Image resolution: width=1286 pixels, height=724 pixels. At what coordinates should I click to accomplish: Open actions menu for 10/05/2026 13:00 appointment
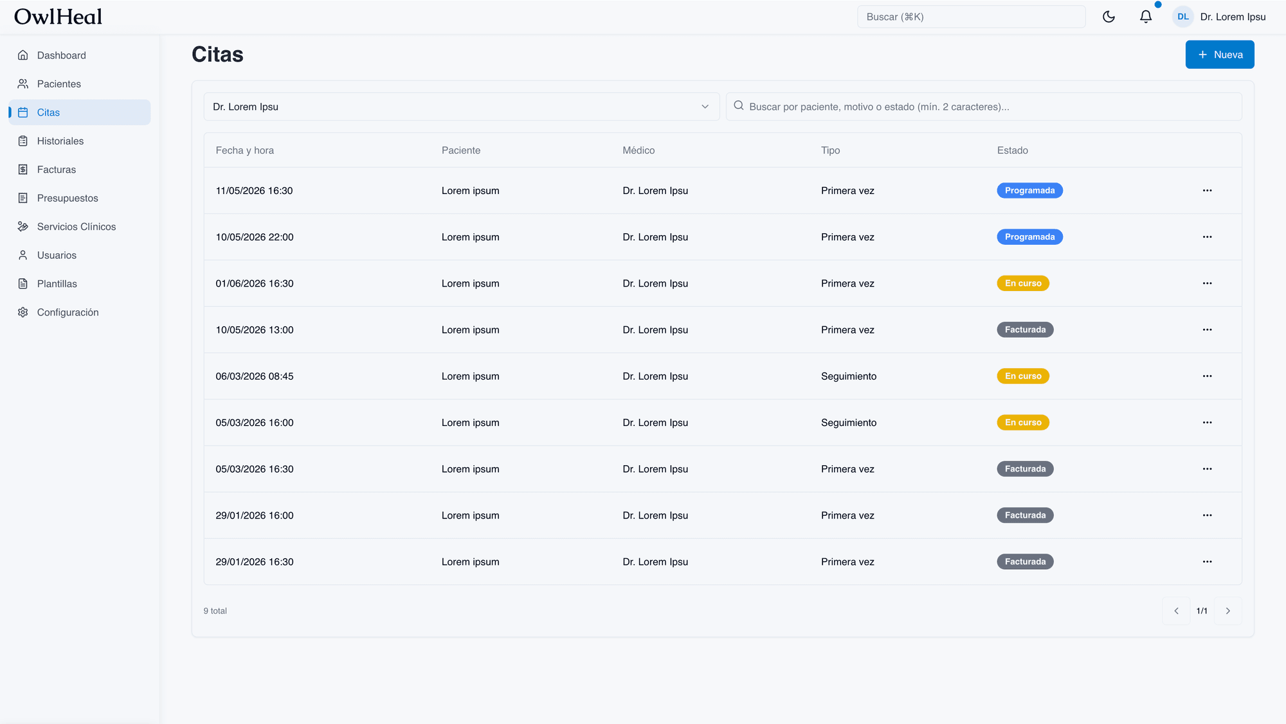point(1207,330)
